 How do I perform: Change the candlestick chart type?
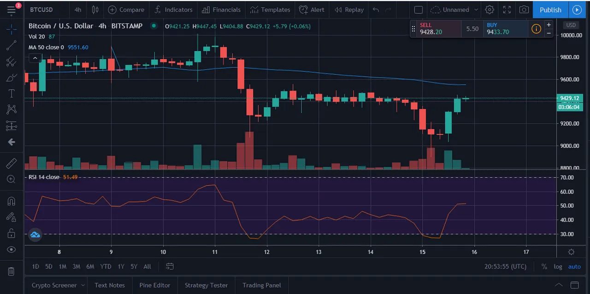pyautogui.click(x=95, y=10)
